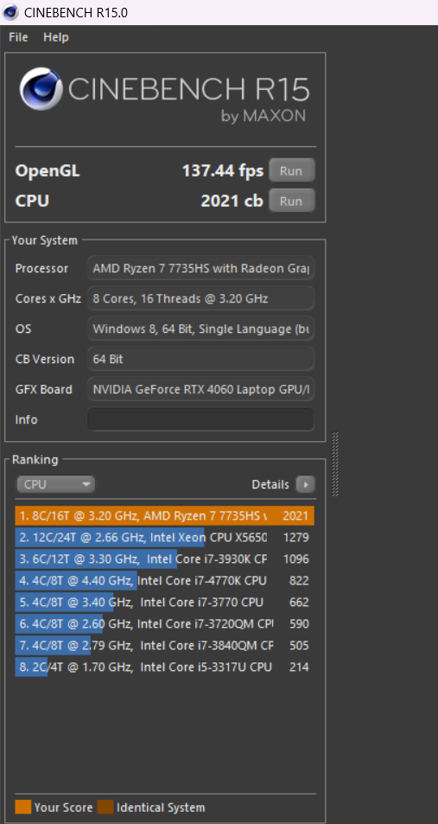
Task: Click the GFX Board field RTX 4060
Action: pos(200,389)
